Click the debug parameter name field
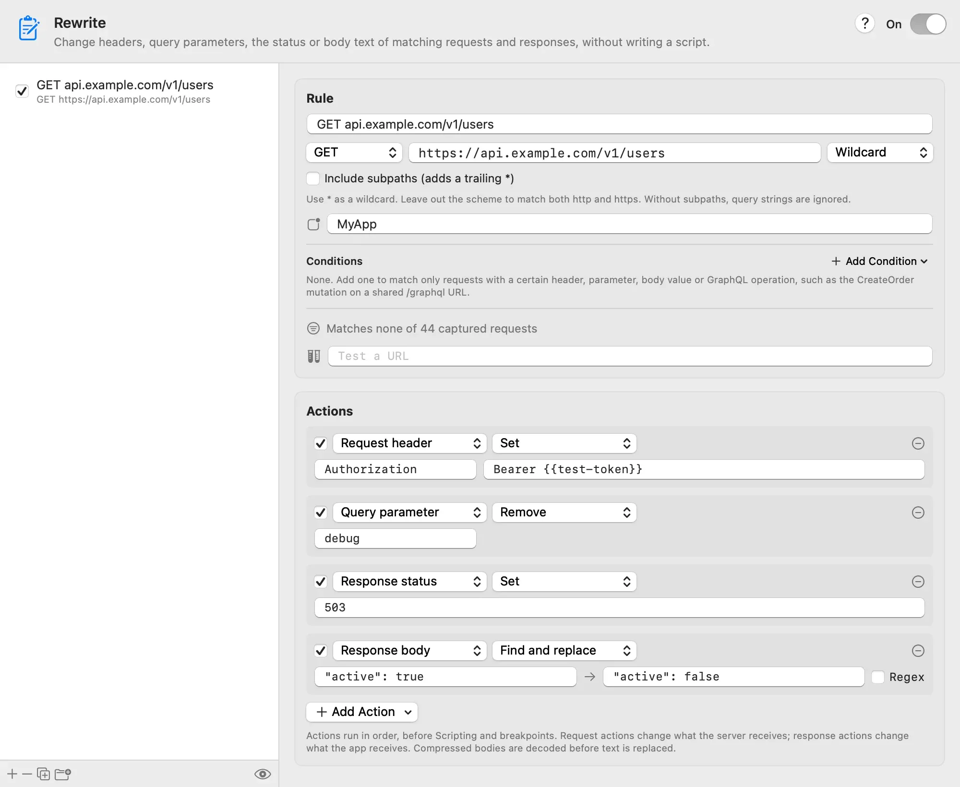Screen dimensions: 960x787 point(396,538)
